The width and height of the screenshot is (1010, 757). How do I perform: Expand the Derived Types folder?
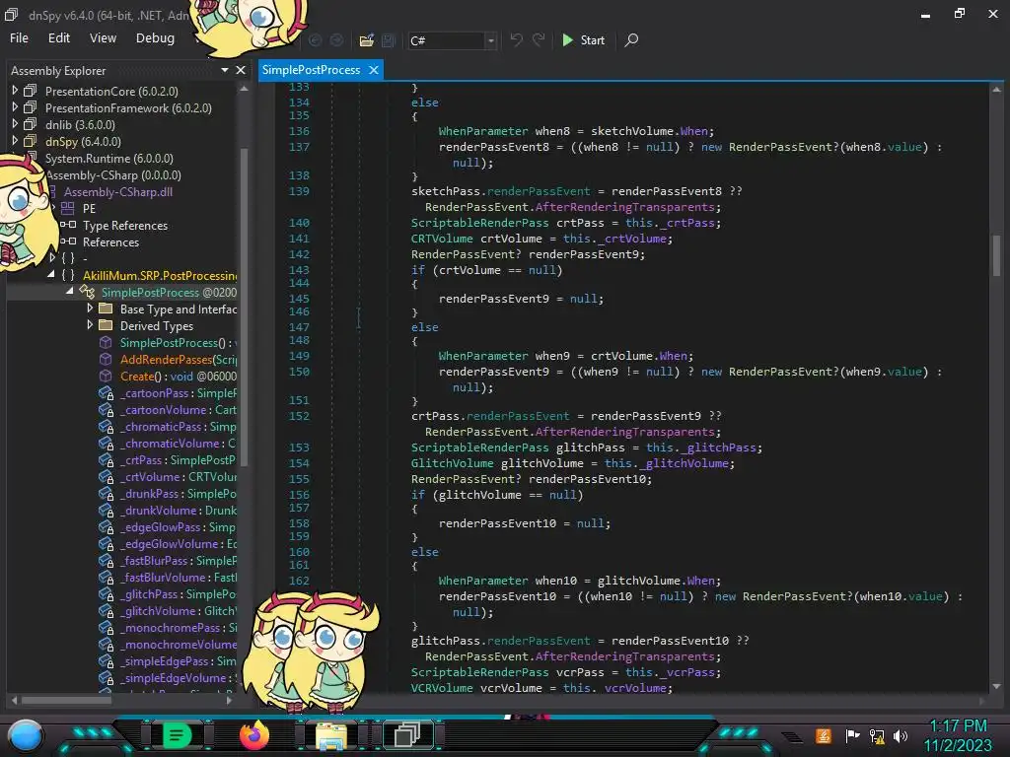pos(90,325)
